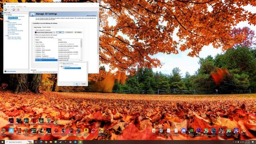Viewport: 256px width, 144px height.
Task: Open the Windows Start menu
Action: point(2,142)
